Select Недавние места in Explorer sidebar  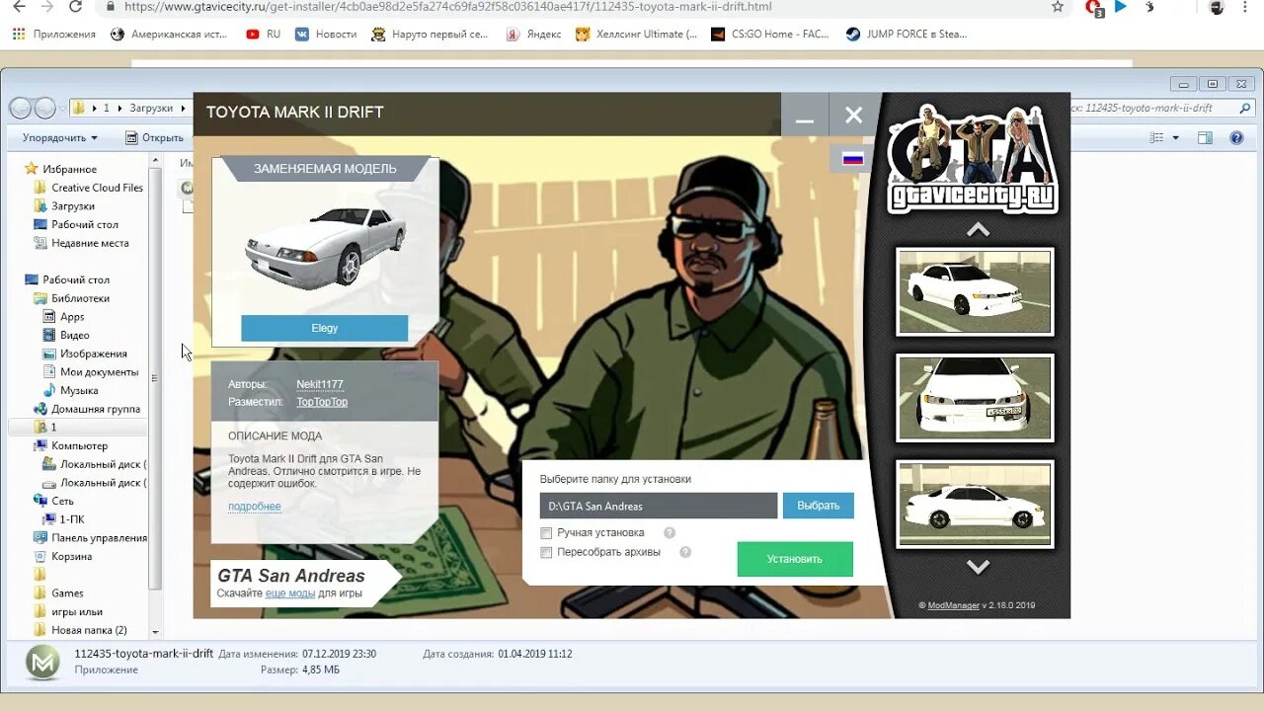81,243
